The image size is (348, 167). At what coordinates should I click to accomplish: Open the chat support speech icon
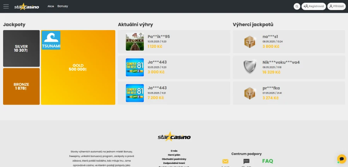click(246, 161)
